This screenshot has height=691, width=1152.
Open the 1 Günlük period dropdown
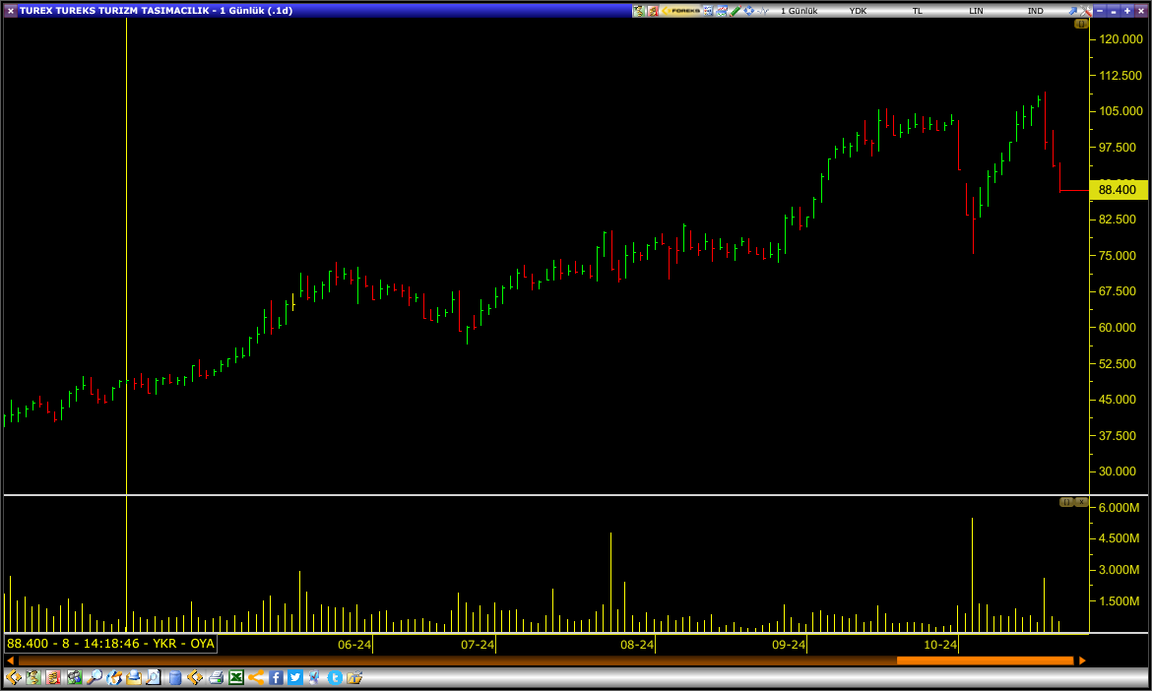(x=799, y=10)
